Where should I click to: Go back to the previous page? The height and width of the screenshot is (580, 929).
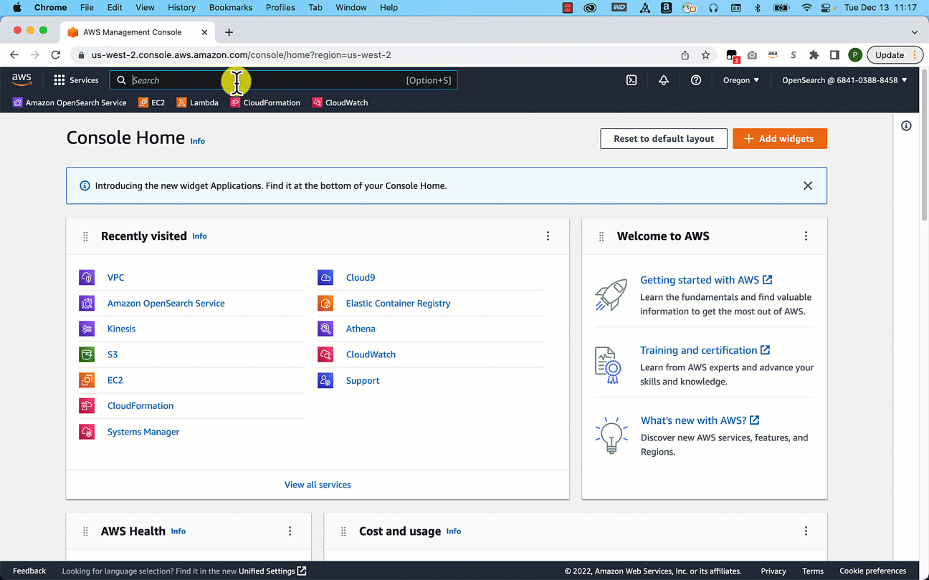pyautogui.click(x=14, y=55)
